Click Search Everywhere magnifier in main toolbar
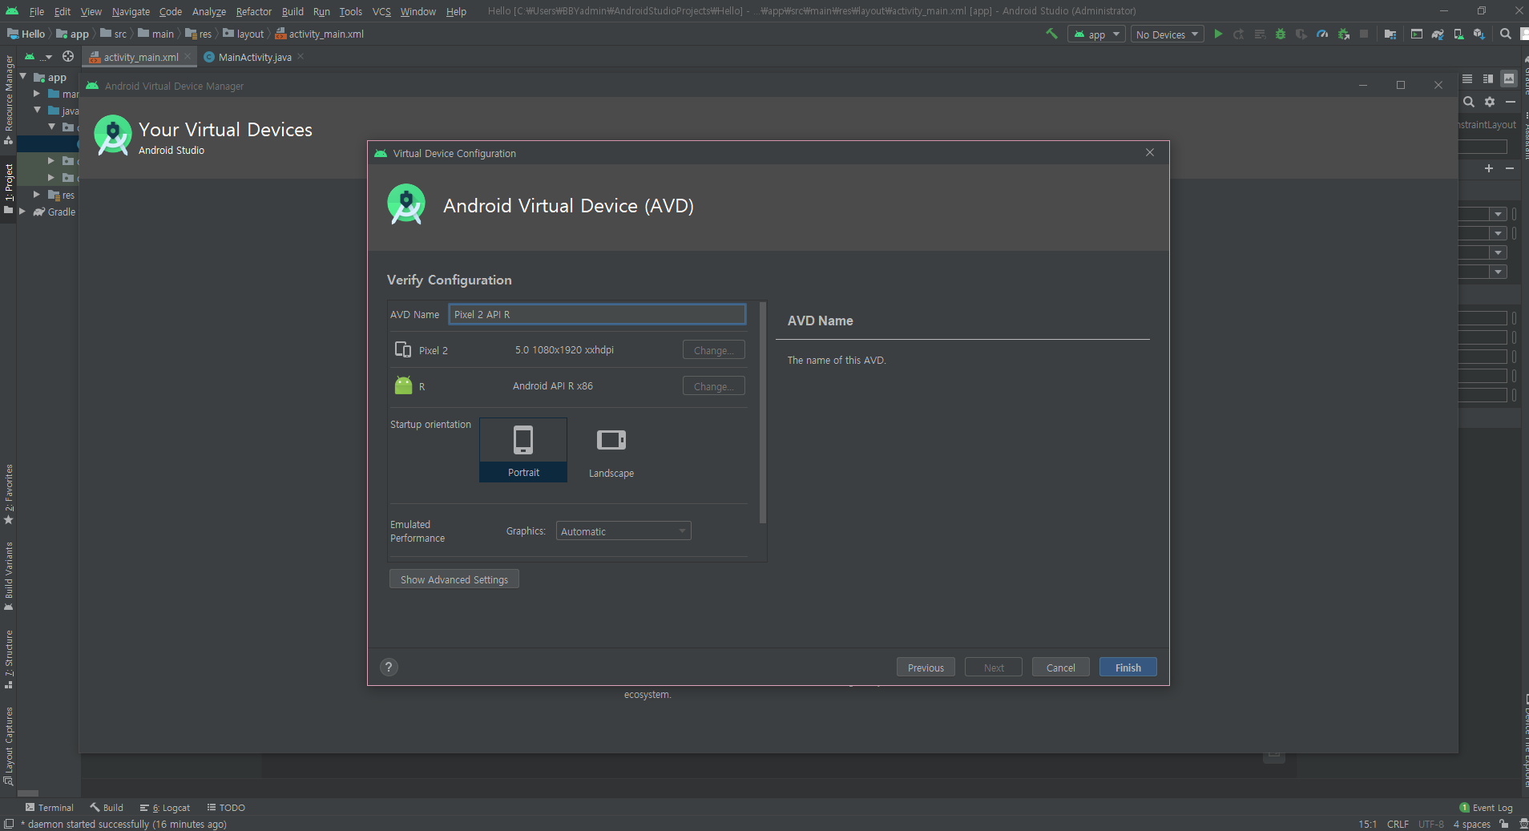Viewport: 1529px width, 831px height. (x=1506, y=34)
